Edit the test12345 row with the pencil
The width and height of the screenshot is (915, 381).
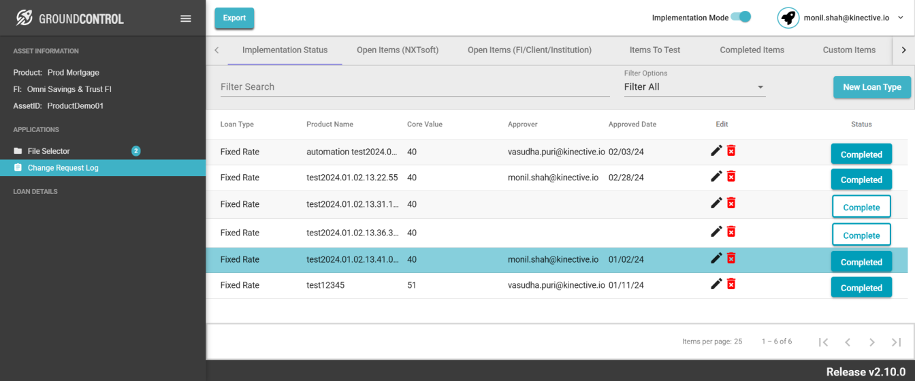pos(716,284)
